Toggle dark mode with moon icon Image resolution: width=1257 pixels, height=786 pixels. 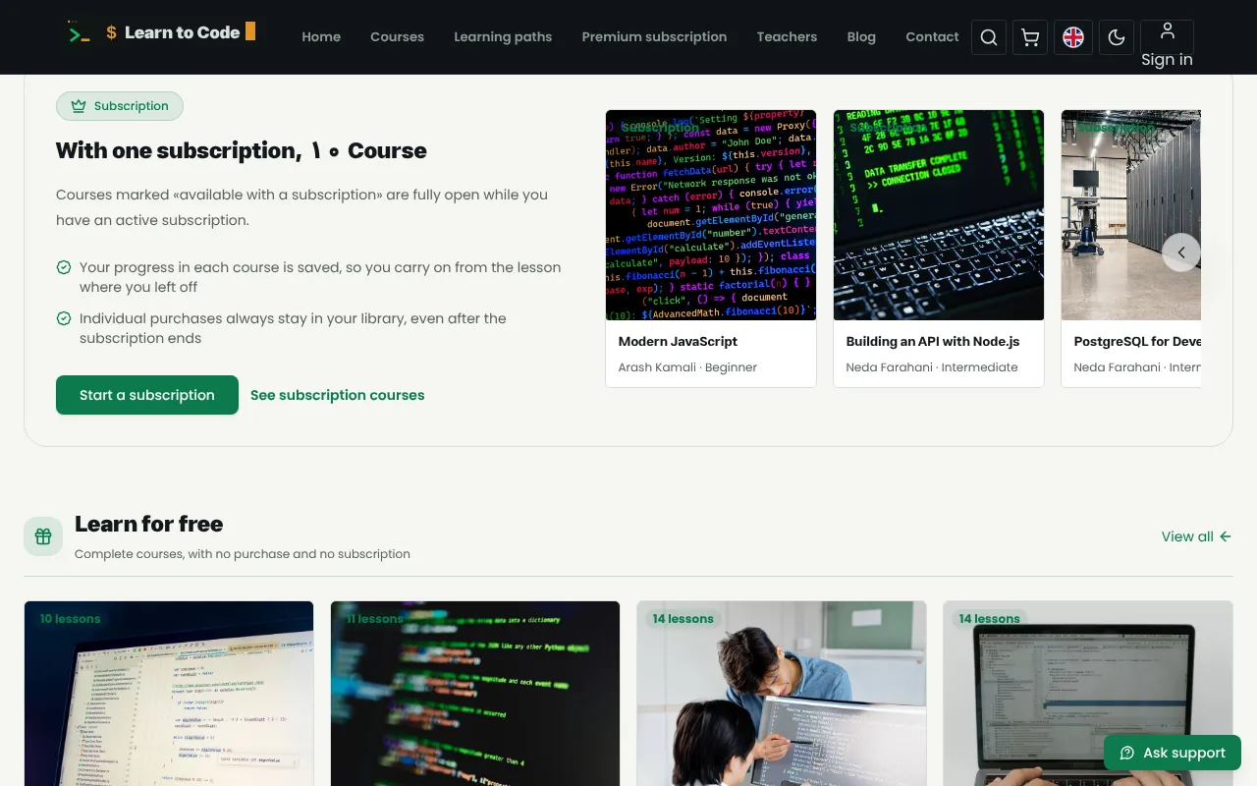(x=1117, y=37)
